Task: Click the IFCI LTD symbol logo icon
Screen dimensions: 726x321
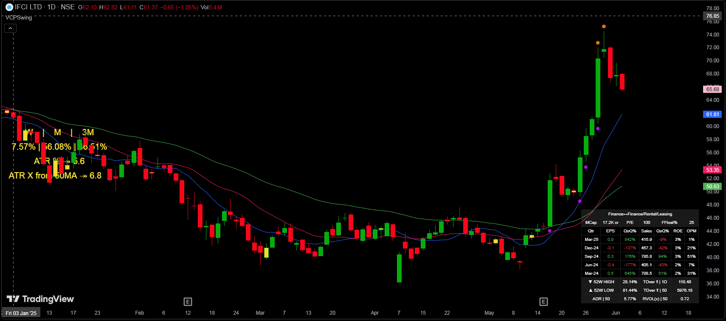Action: [x=9, y=7]
